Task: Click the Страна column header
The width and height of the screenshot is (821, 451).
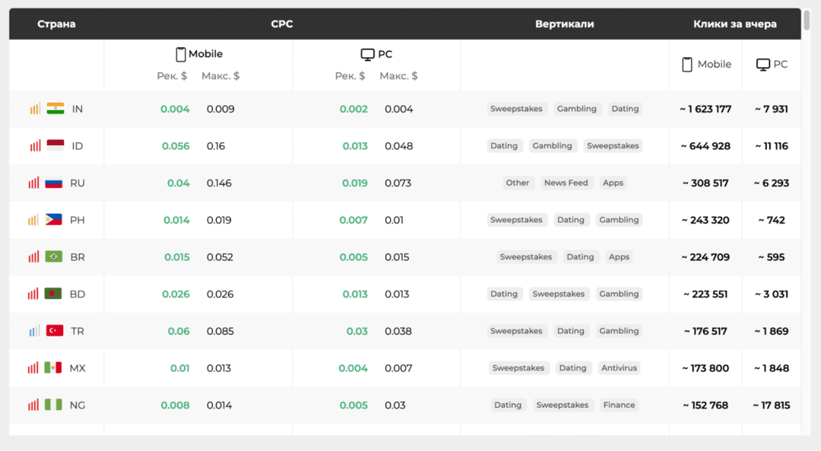Action: point(56,24)
